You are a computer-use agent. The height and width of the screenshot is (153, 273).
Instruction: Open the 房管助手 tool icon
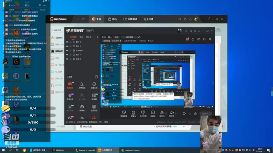point(82,85)
